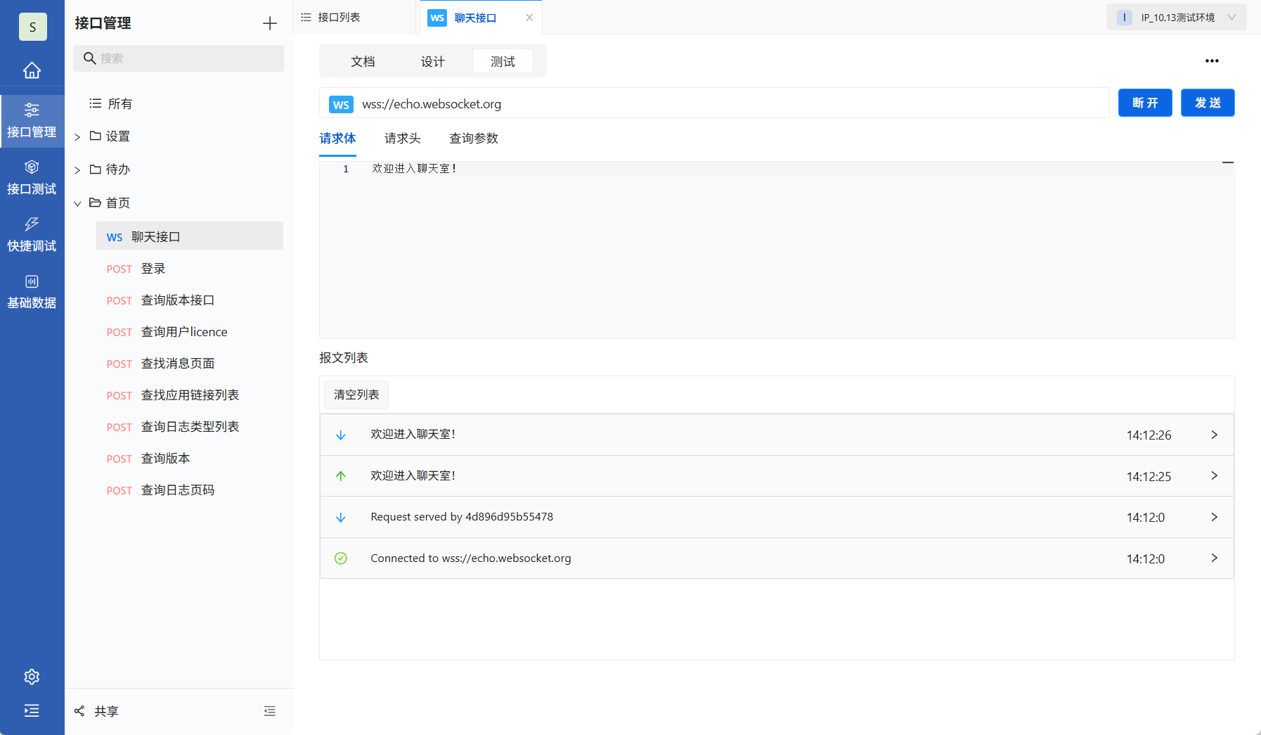Image resolution: width=1261 pixels, height=735 pixels.
Task: Click the wss://echo.websocket.org URL field
Action: coord(714,104)
